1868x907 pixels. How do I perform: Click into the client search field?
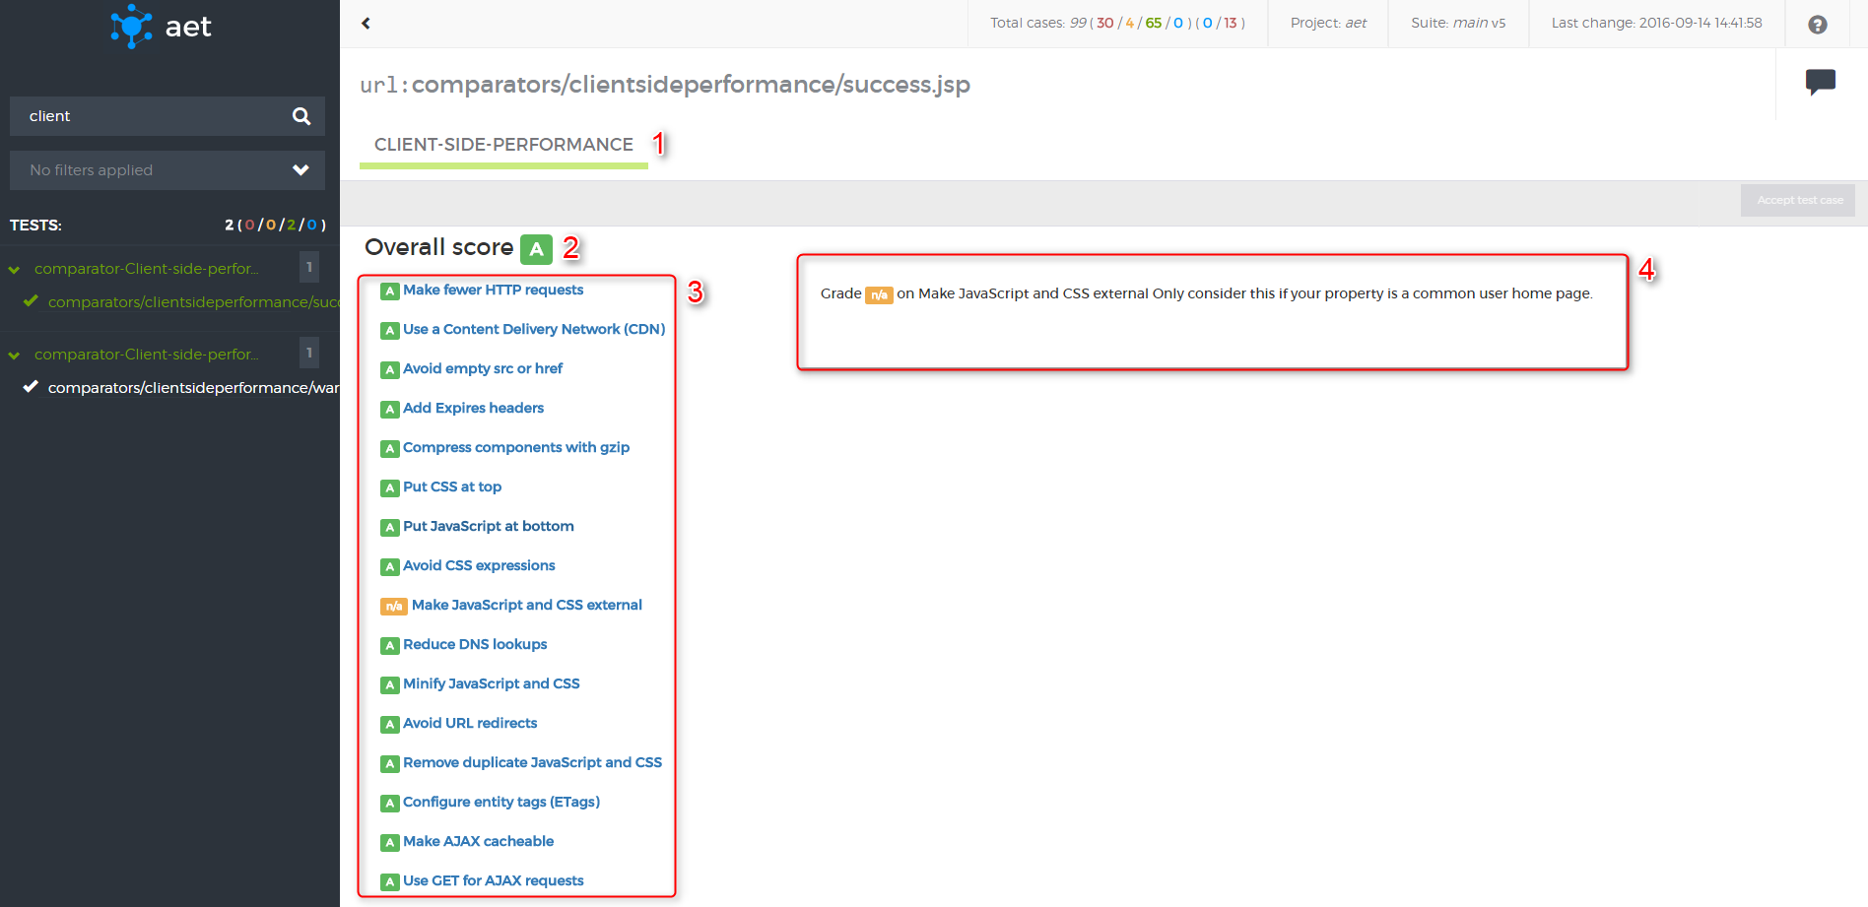[148, 116]
